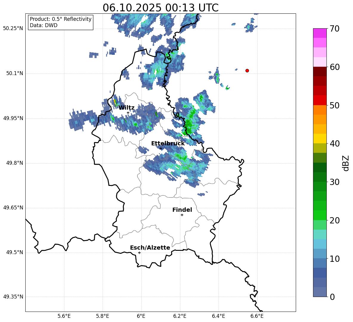Click the 50.1°N latitude label

click(x=15, y=73)
